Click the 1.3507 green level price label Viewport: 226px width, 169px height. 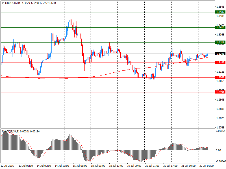(x=220, y=12)
